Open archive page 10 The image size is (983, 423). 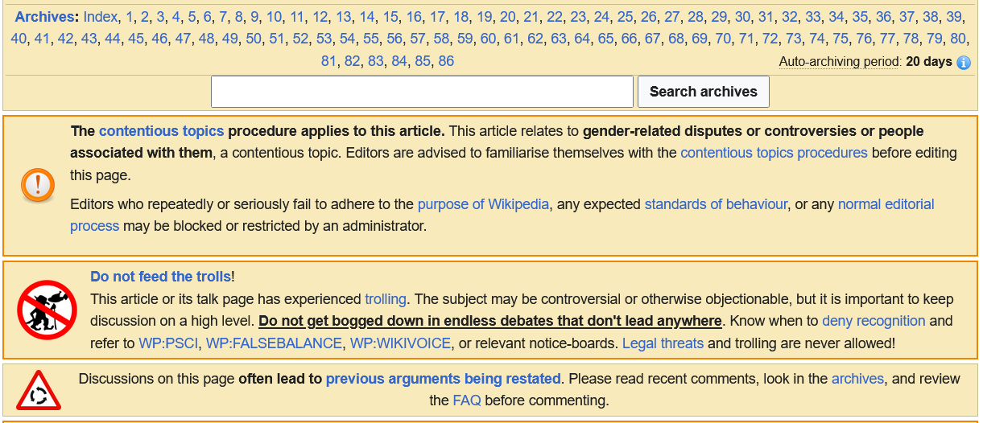[275, 17]
